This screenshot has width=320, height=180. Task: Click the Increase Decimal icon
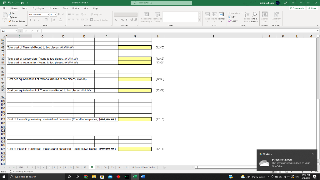[x=131, y=20]
